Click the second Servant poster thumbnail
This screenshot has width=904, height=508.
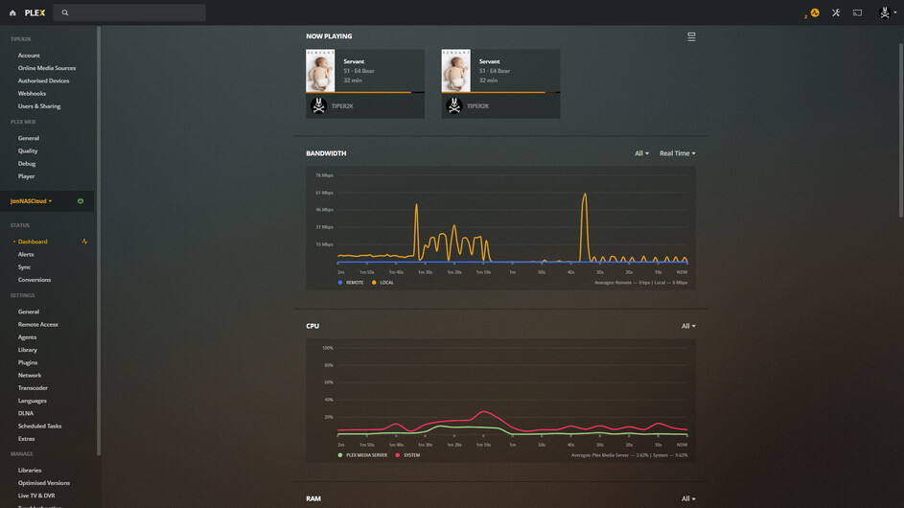(456, 70)
